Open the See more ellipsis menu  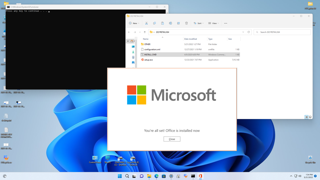tap(226, 23)
